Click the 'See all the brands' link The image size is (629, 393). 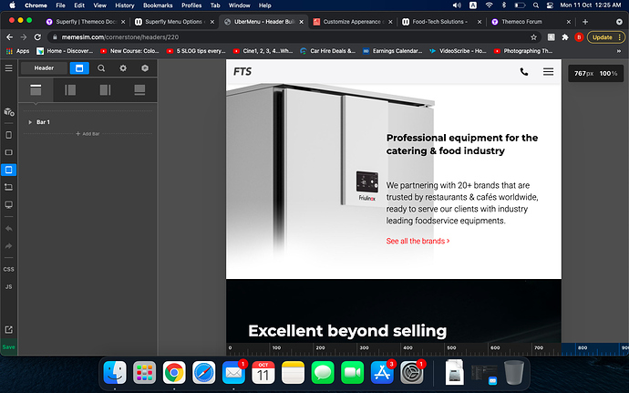pos(418,241)
